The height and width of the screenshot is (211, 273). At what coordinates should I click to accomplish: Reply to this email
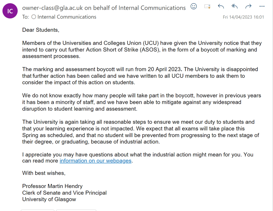[x=221, y=6]
